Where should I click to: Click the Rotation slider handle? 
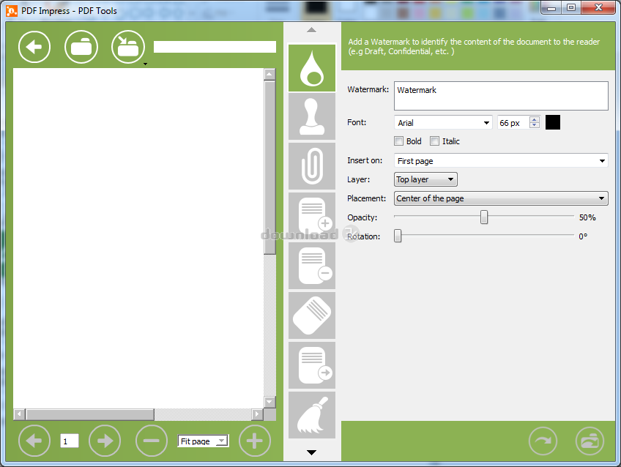click(398, 236)
